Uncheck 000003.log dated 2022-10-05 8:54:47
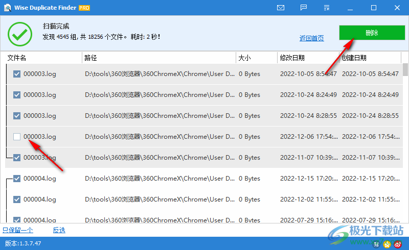Screen dimensions: 409x250 17,74
